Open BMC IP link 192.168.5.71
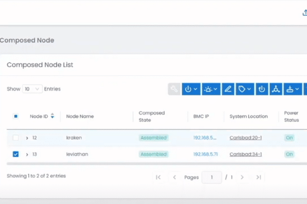307x204 pixels. point(206,154)
